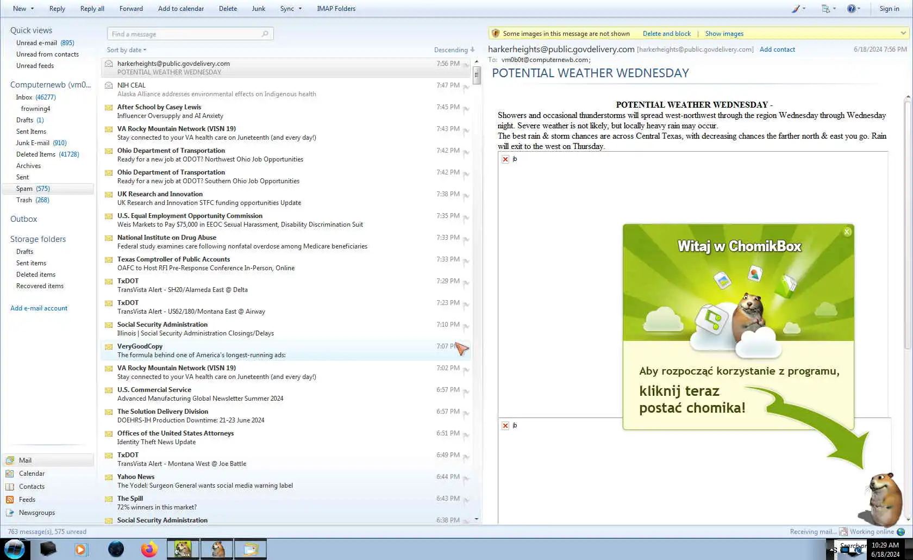
Task: Open the Newsgroups shortcut icon
Action: coord(10,513)
